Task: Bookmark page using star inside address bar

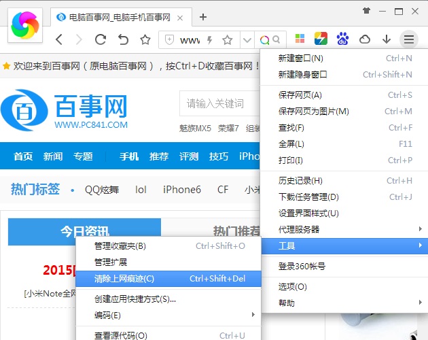Action: [x=228, y=40]
